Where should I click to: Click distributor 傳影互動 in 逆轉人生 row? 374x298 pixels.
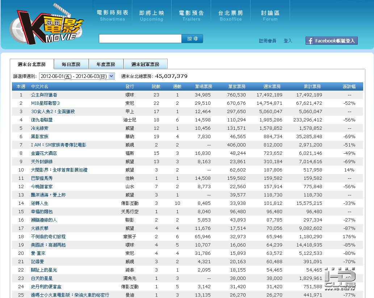(x=130, y=203)
